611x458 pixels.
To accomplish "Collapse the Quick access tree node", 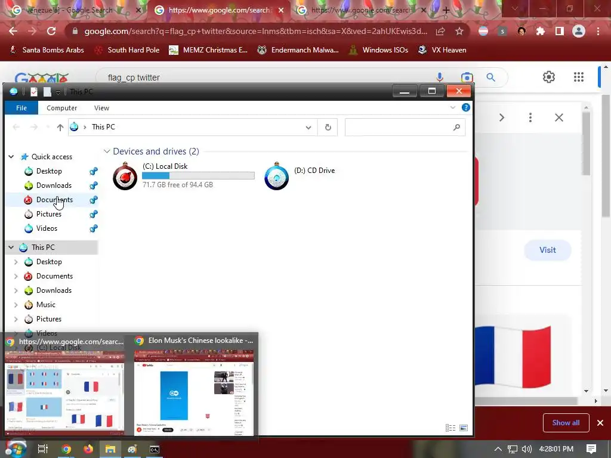I will [x=11, y=157].
